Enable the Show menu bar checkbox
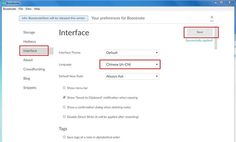The height and width of the screenshot is (142, 236). (x=64, y=87)
